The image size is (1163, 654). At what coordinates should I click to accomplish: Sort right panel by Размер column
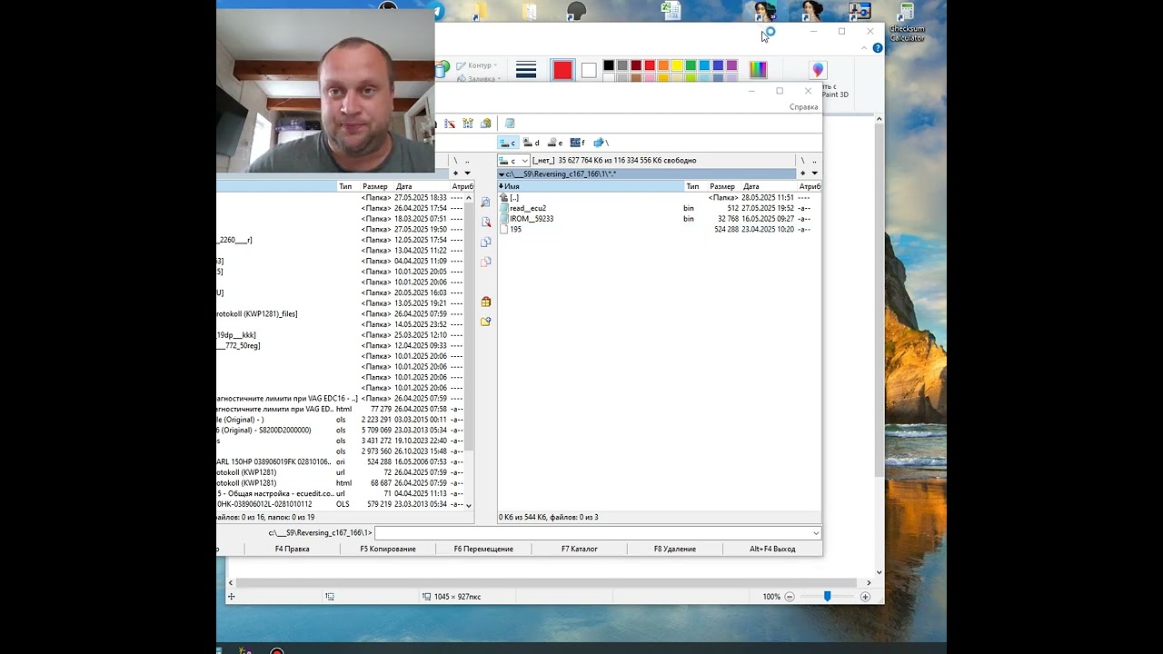724,186
